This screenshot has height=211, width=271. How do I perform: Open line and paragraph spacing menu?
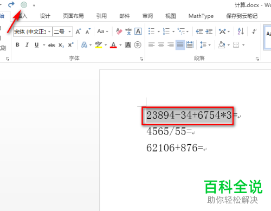click(x=205, y=44)
